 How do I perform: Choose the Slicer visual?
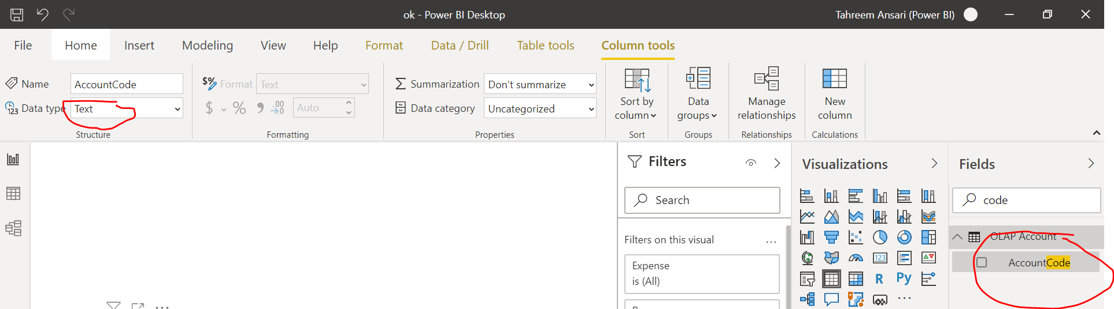(807, 279)
